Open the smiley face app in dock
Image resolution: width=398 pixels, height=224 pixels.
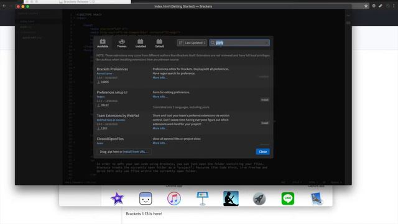[146, 198]
